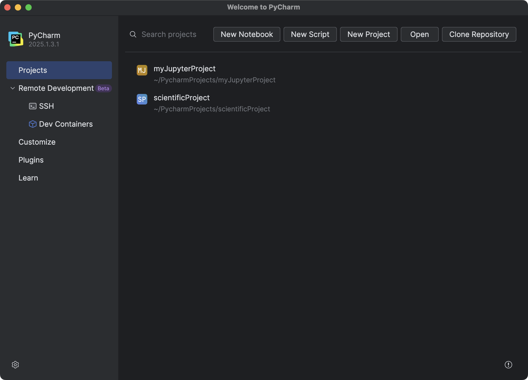Viewport: 528px width, 380px height.
Task: Select the SSH remote development icon
Action: coord(32,106)
